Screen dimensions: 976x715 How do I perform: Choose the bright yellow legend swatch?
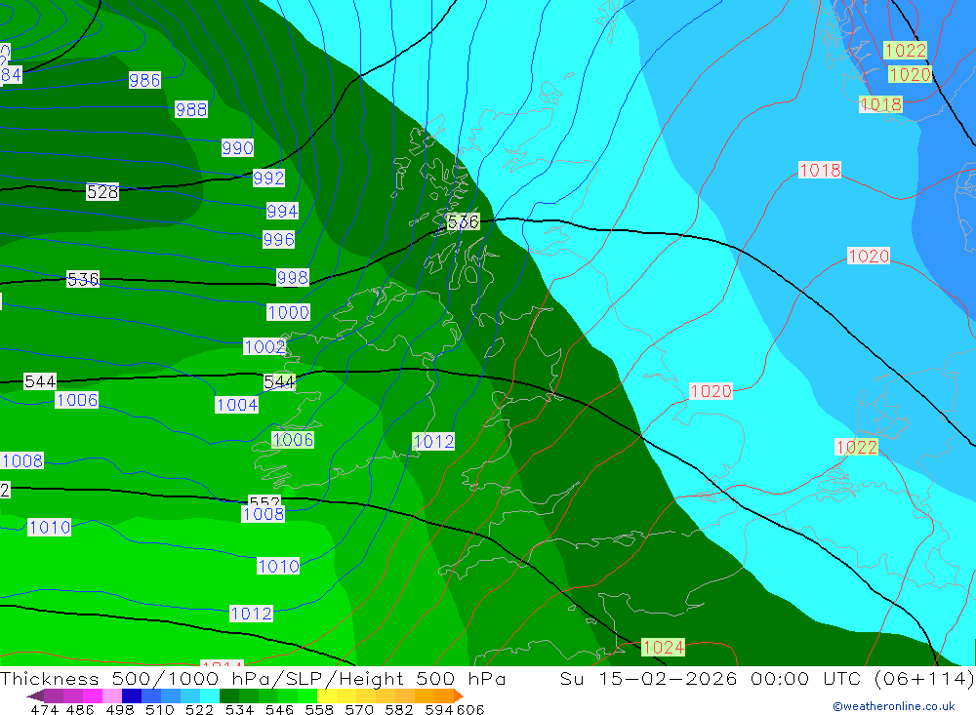tap(327, 695)
